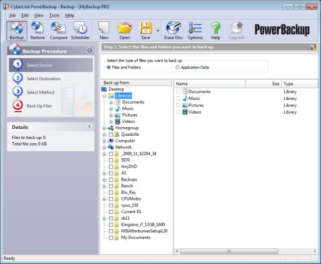The image size is (321, 264).
Task: Expand the Videos library node in tree
Action: (x=111, y=122)
